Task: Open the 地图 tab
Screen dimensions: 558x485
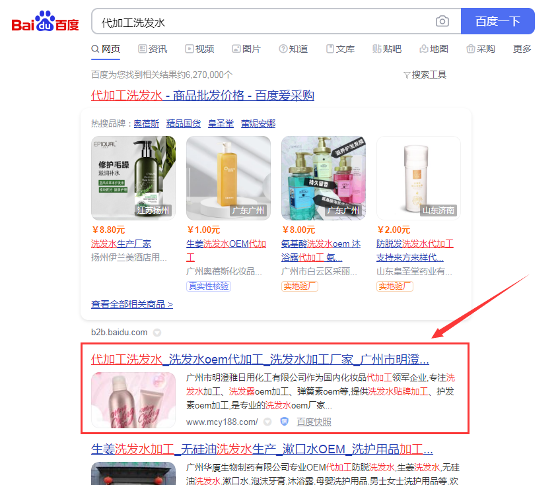Action: [434, 49]
